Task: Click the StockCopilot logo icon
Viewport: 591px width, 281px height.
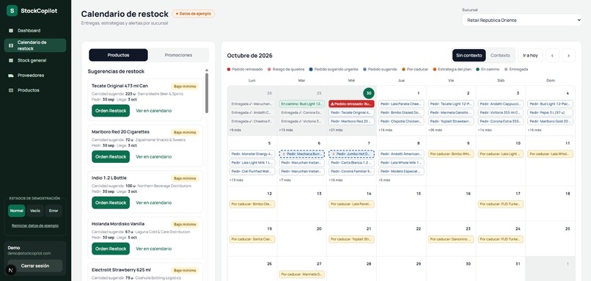Action: point(12,10)
